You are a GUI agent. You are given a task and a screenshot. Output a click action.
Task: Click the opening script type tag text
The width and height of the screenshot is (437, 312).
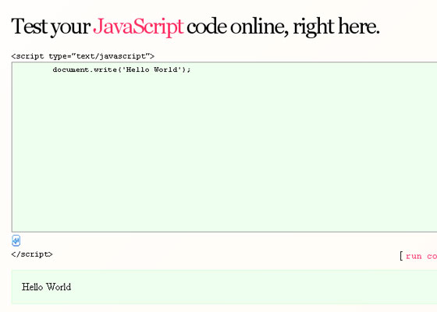[x=83, y=56]
